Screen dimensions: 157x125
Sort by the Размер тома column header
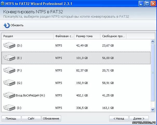pyautogui.click(x=87, y=36)
